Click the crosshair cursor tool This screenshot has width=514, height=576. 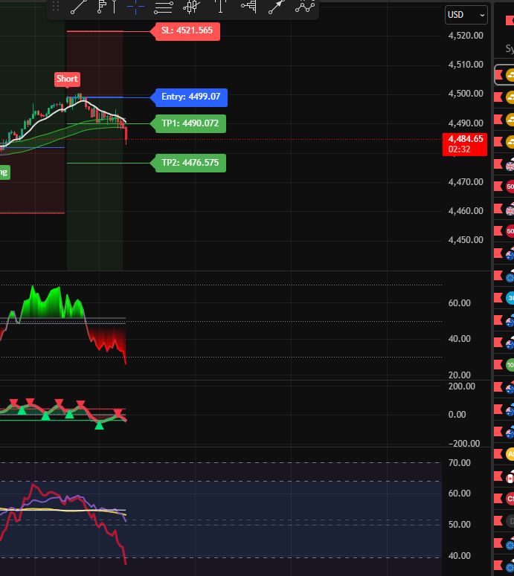135,7
